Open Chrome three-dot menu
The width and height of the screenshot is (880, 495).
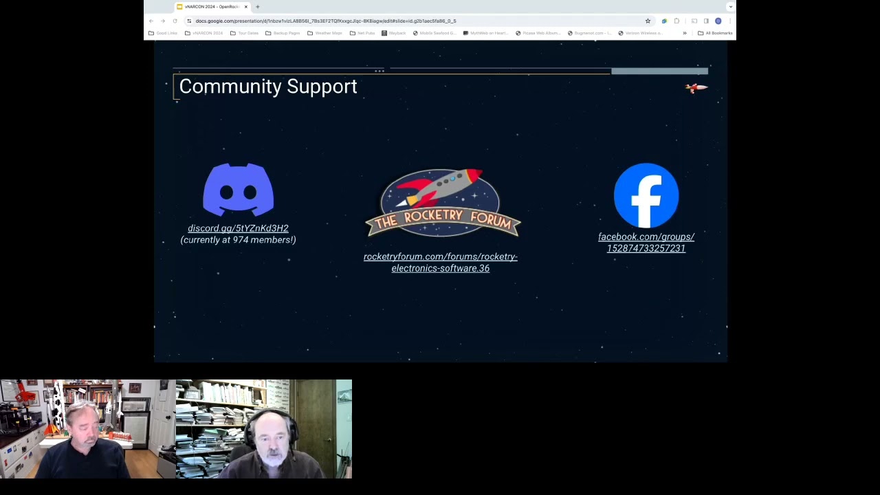pyautogui.click(x=729, y=21)
